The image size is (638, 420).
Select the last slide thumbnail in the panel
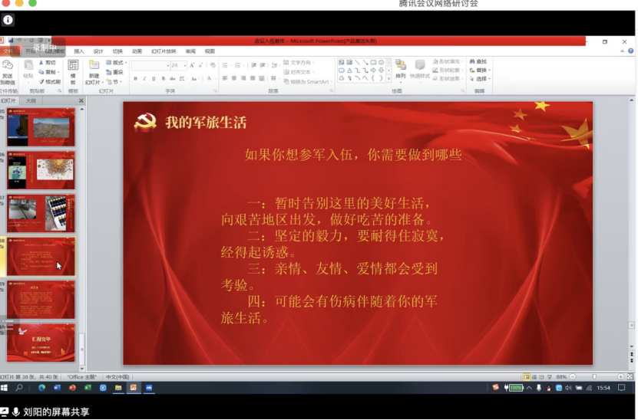click(x=41, y=342)
